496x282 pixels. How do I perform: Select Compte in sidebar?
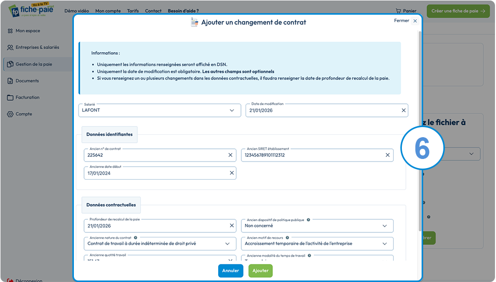tap(24, 114)
